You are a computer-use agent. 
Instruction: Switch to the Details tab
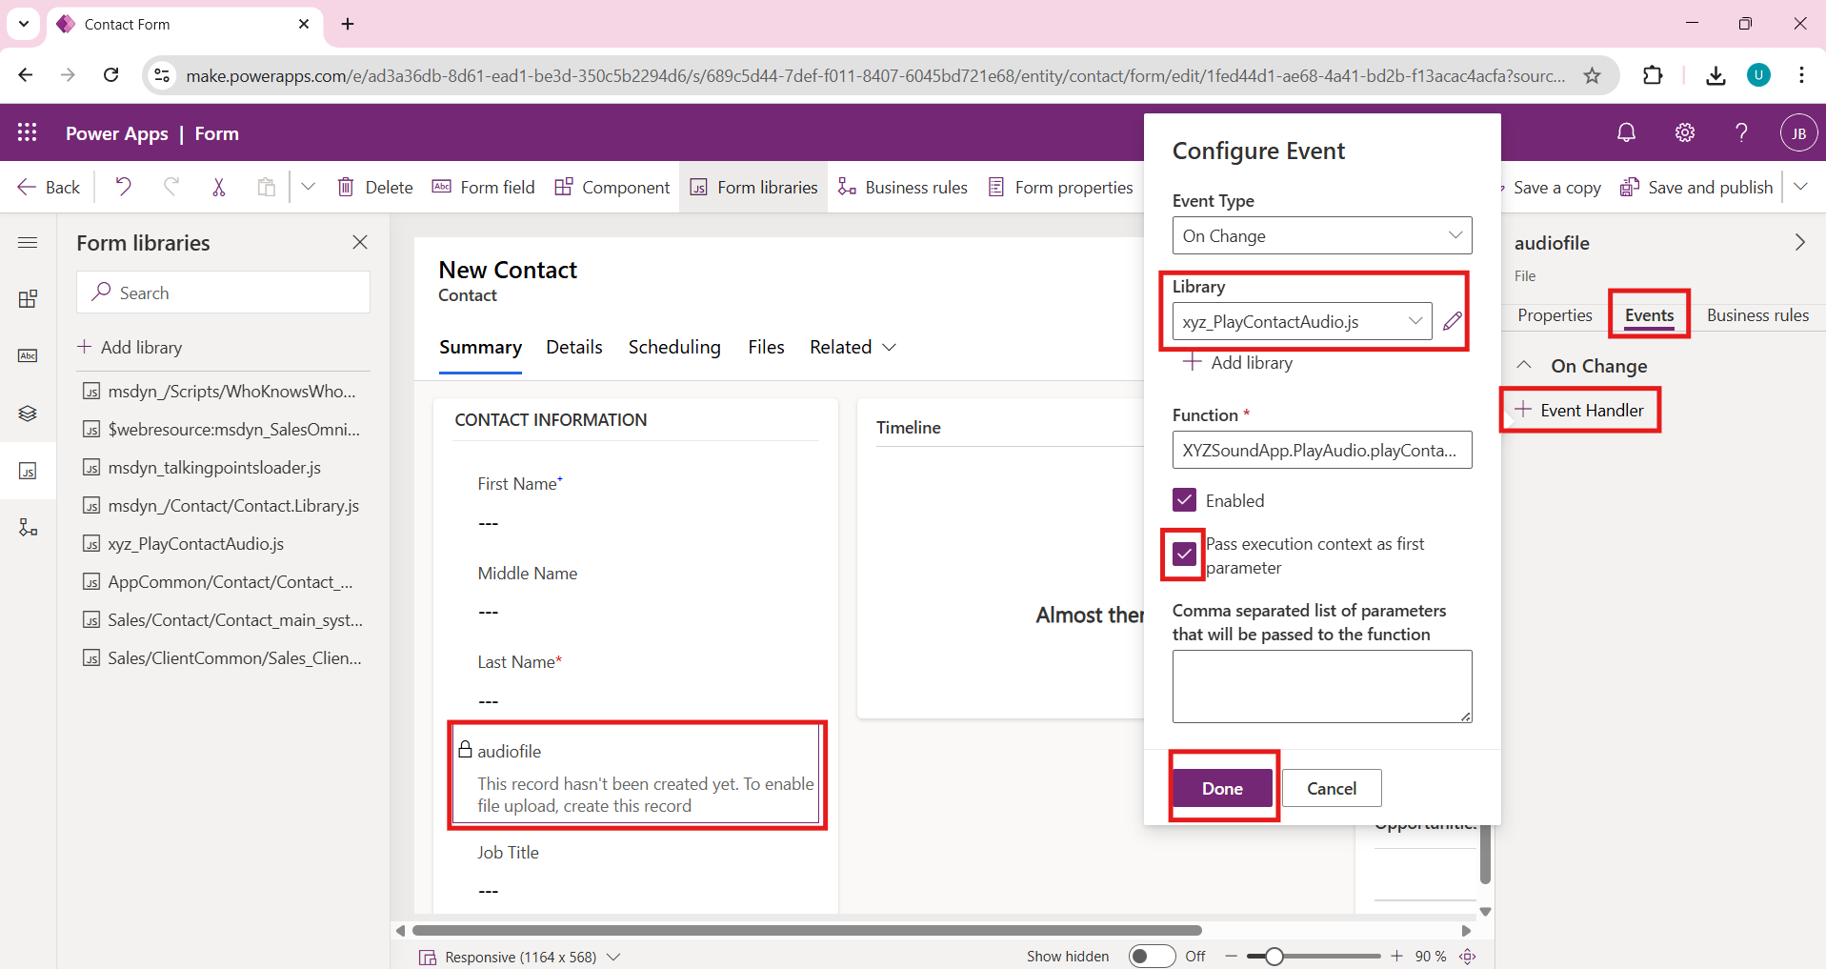tap(573, 348)
